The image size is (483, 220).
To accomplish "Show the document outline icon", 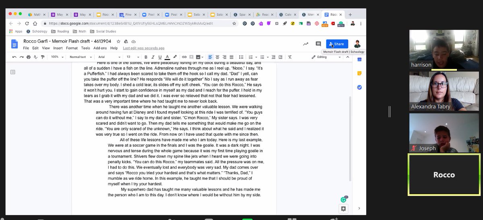I will point(13,72).
